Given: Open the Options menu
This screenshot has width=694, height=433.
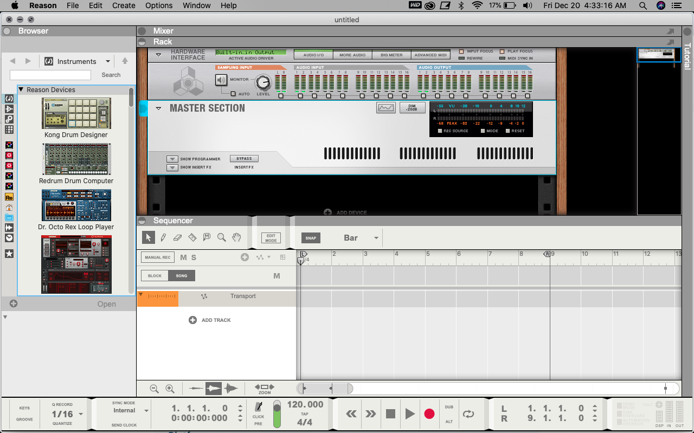Looking at the screenshot, I should coord(159,5).
